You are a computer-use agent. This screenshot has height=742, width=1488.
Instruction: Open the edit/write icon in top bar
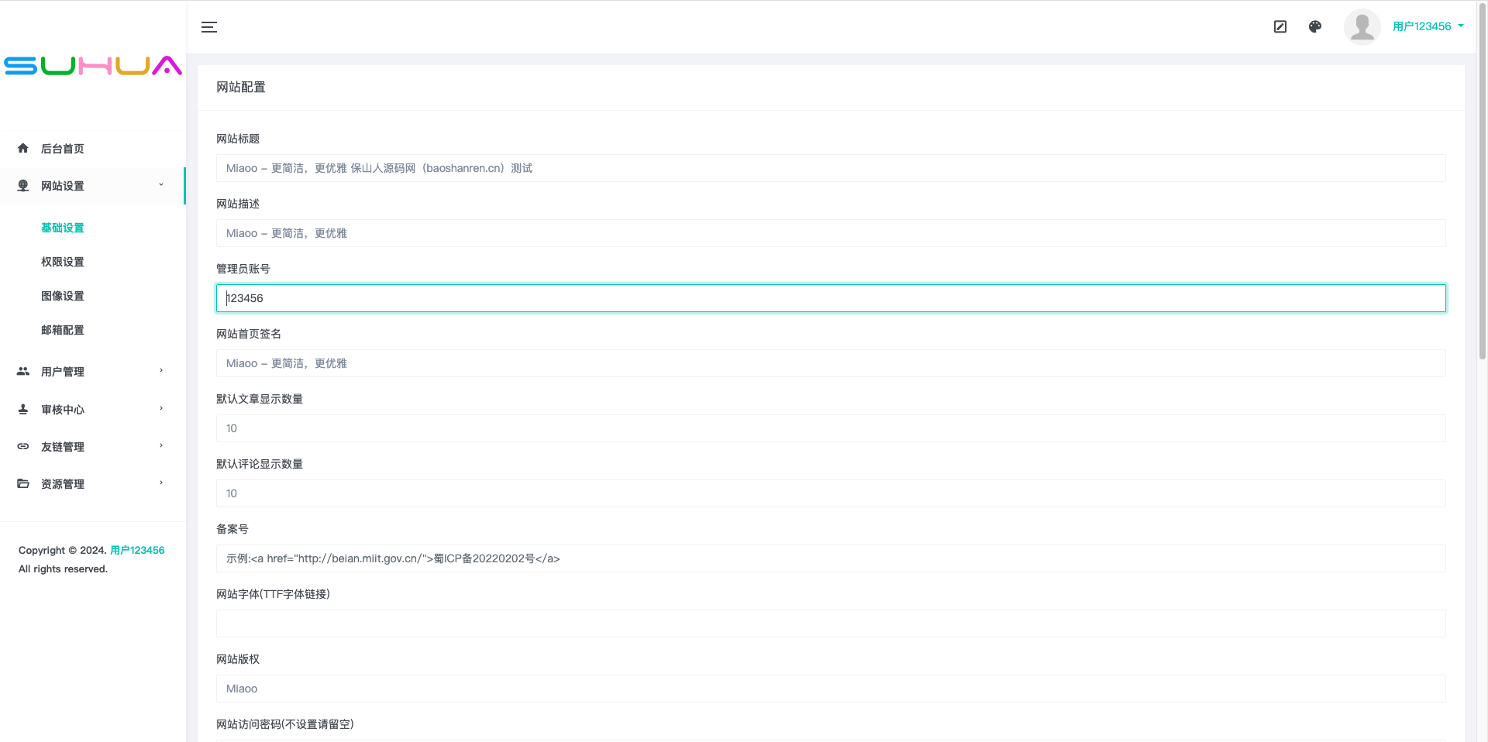1280,27
